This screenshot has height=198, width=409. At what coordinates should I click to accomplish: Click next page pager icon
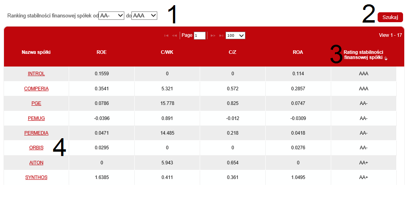[x=213, y=36]
